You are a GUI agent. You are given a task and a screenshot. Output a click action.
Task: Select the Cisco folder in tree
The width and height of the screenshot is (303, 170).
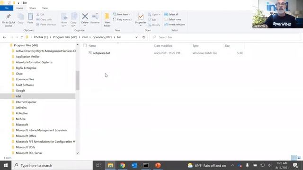[x=19, y=74]
